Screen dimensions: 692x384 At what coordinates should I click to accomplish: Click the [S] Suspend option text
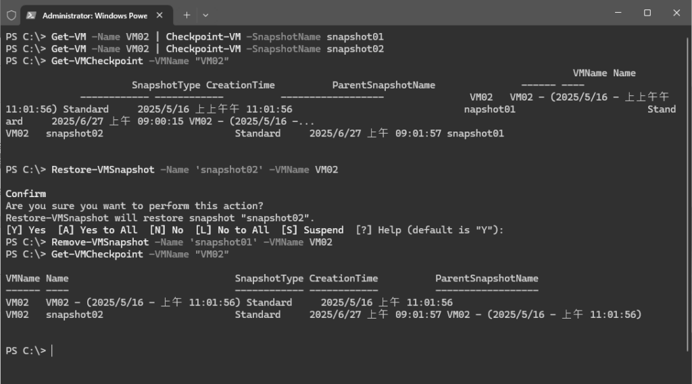pyautogui.click(x=312, y=230)
